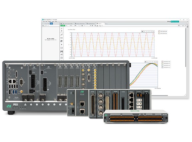Click the clock icon in run toolbar
This screenshot has height=142, width=192.
click(82, 26)
